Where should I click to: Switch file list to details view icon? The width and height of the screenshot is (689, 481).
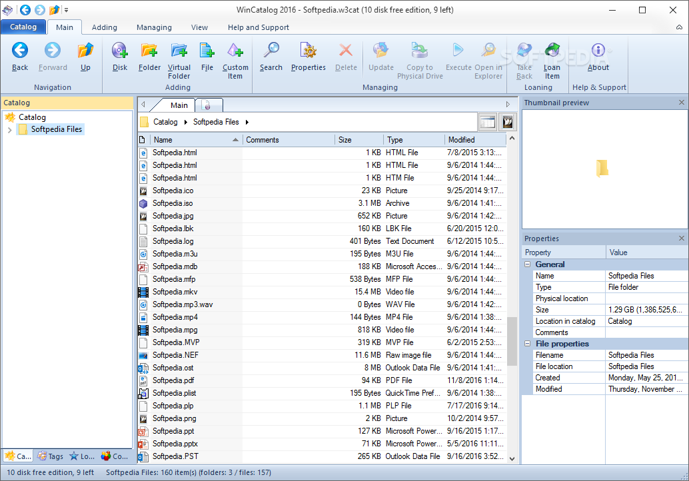pyautogui.click(x=487, y=122)
